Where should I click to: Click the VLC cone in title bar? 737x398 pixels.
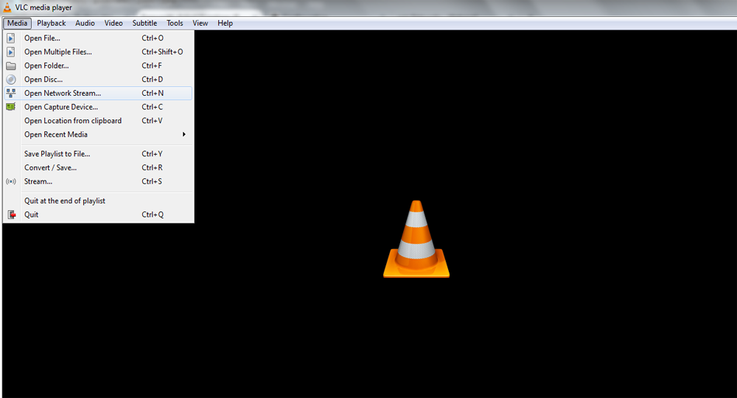[7, 7]
